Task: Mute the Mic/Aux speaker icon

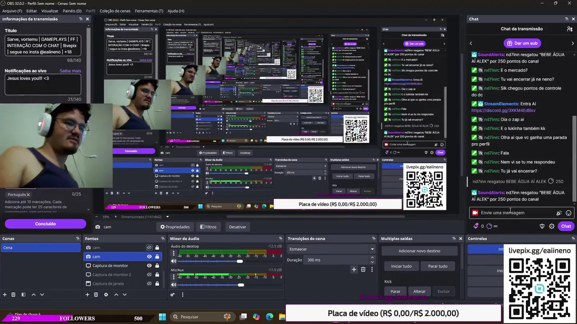Action: point(174,284)
